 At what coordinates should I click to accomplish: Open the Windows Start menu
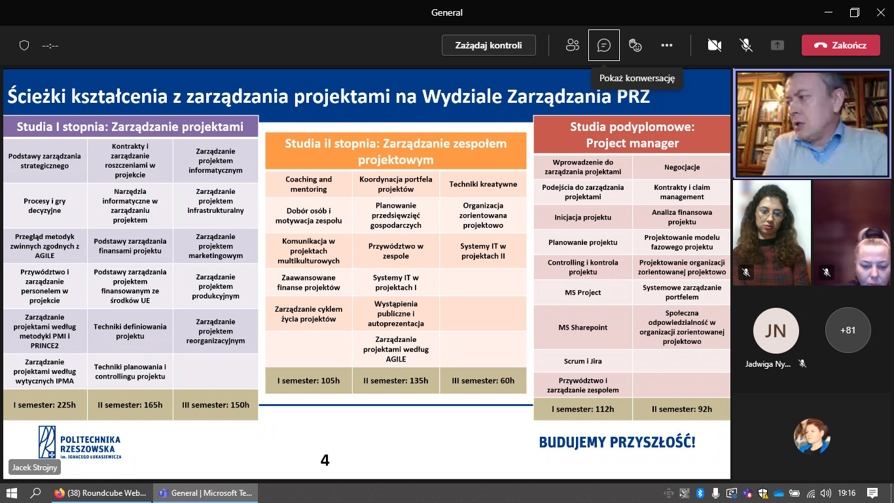point(11,493)
